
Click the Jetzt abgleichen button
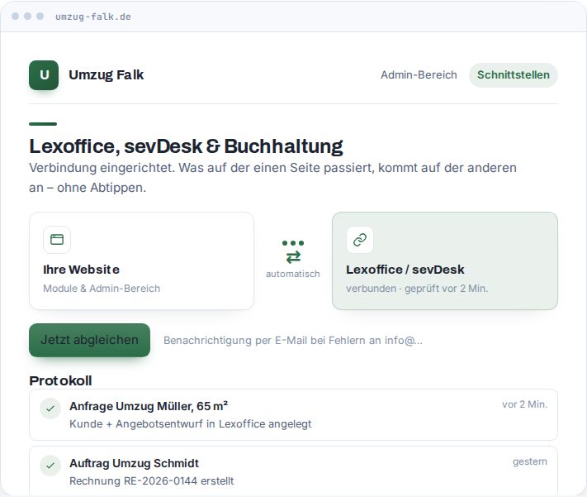[89, 340]
